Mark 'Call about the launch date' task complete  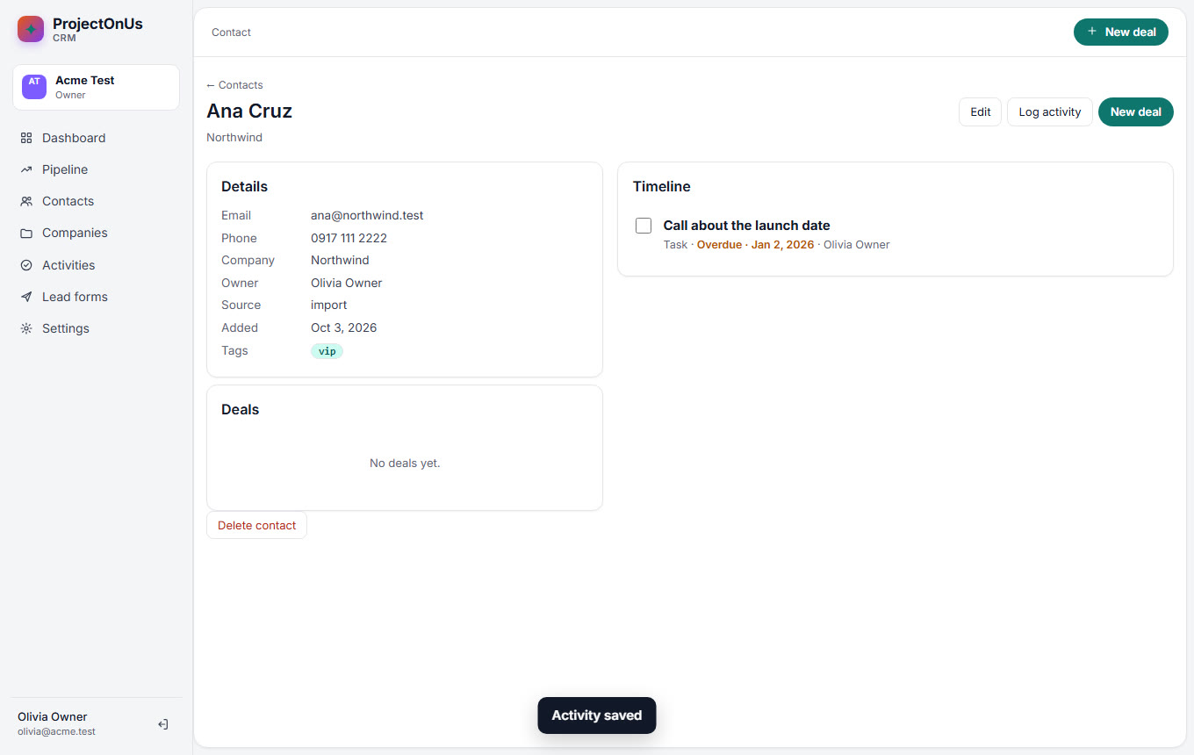(x=644, y=226)
